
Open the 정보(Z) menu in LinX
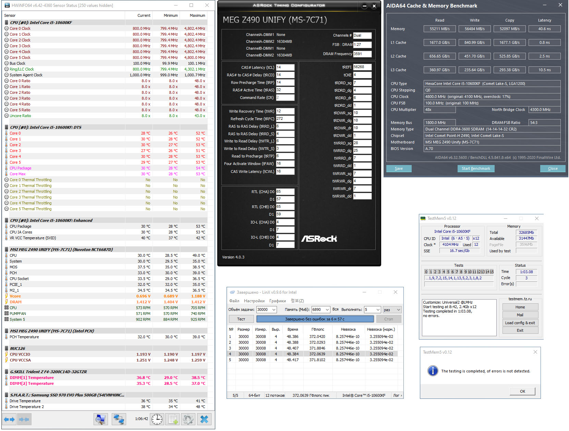(297, 301)
